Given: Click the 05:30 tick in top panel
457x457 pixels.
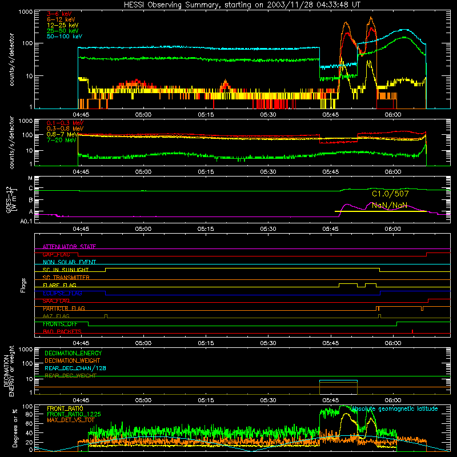Looking at the screenshot, I should (268, 115).
